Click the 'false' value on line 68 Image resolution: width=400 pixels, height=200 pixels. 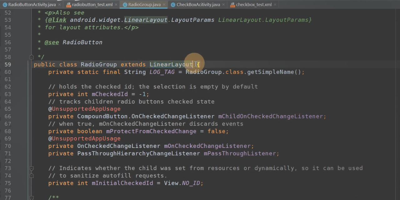pos(216,131)
